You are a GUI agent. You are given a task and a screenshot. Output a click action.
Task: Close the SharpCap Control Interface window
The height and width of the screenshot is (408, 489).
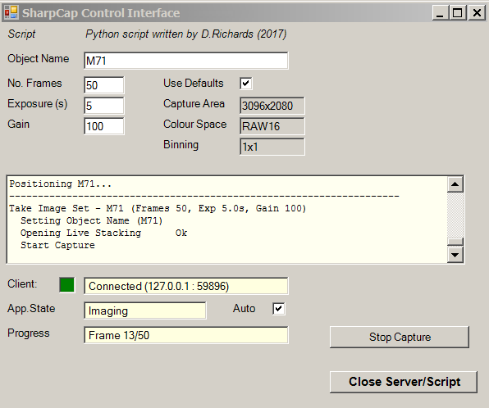pos(477,13)
